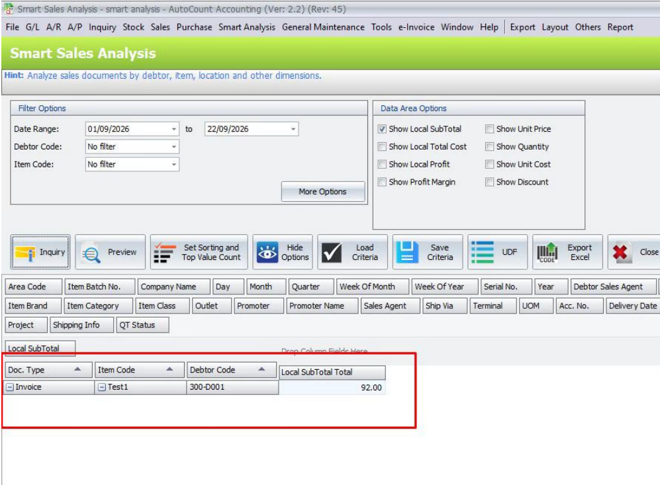Click the Save Criteria floppy disk icon
The width and height of the screenshot is (660, 485).
407,252
